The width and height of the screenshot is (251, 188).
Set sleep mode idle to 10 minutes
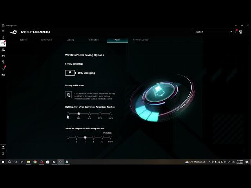[x=102, y=137]
